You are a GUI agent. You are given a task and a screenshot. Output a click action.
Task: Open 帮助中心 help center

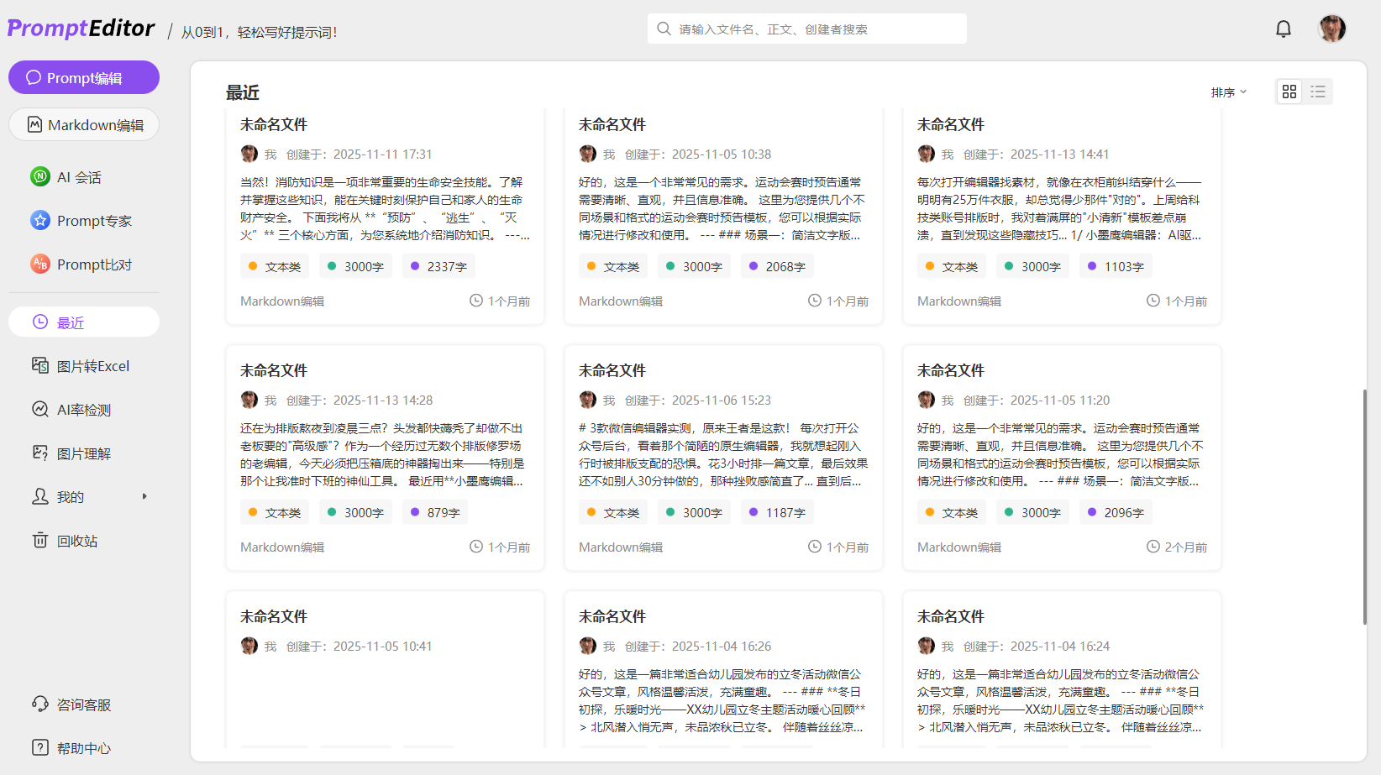[x=83, y=748]
